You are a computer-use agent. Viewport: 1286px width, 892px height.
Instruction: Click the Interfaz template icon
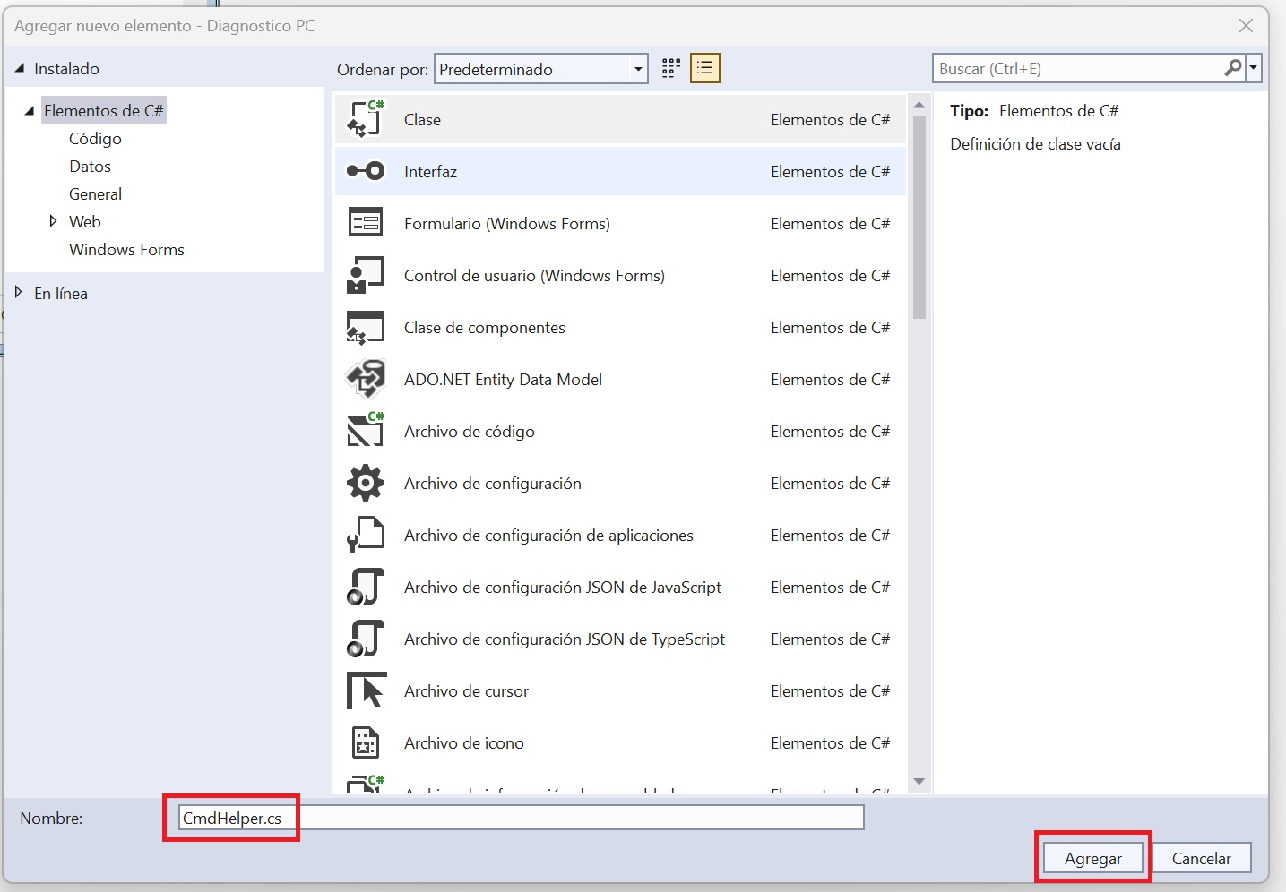coord(366,171)
